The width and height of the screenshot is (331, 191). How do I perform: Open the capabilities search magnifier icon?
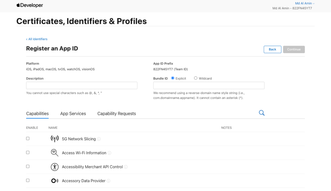[x=262, y=113]
